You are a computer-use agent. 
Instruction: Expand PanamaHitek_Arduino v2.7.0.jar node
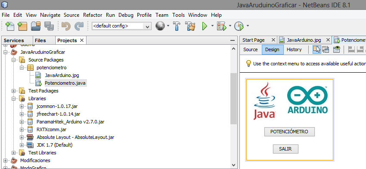coord(22,122)
